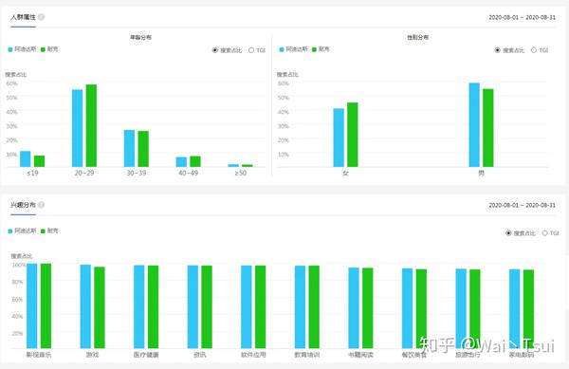Toggle green 耐克 legend in gender chart
The height and width of the screenshot is (369, 569).
coord(321,49)
